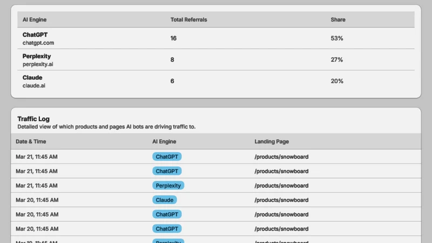Click landing page path in Mar 21 Perplexity row

coord(281,186)
